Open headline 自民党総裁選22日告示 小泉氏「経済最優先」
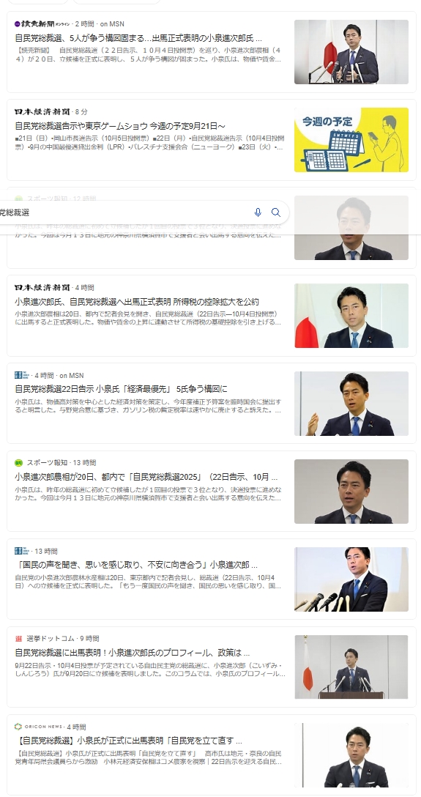Viewport: 421px width, 797px height. (121, 390)
